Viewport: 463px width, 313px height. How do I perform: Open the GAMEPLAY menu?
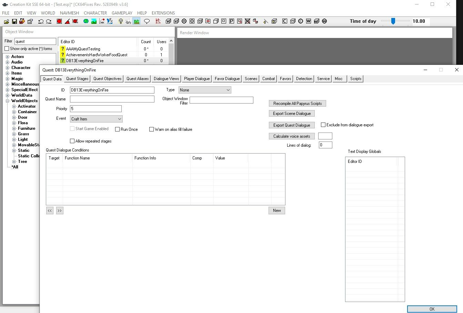point(122,13)
